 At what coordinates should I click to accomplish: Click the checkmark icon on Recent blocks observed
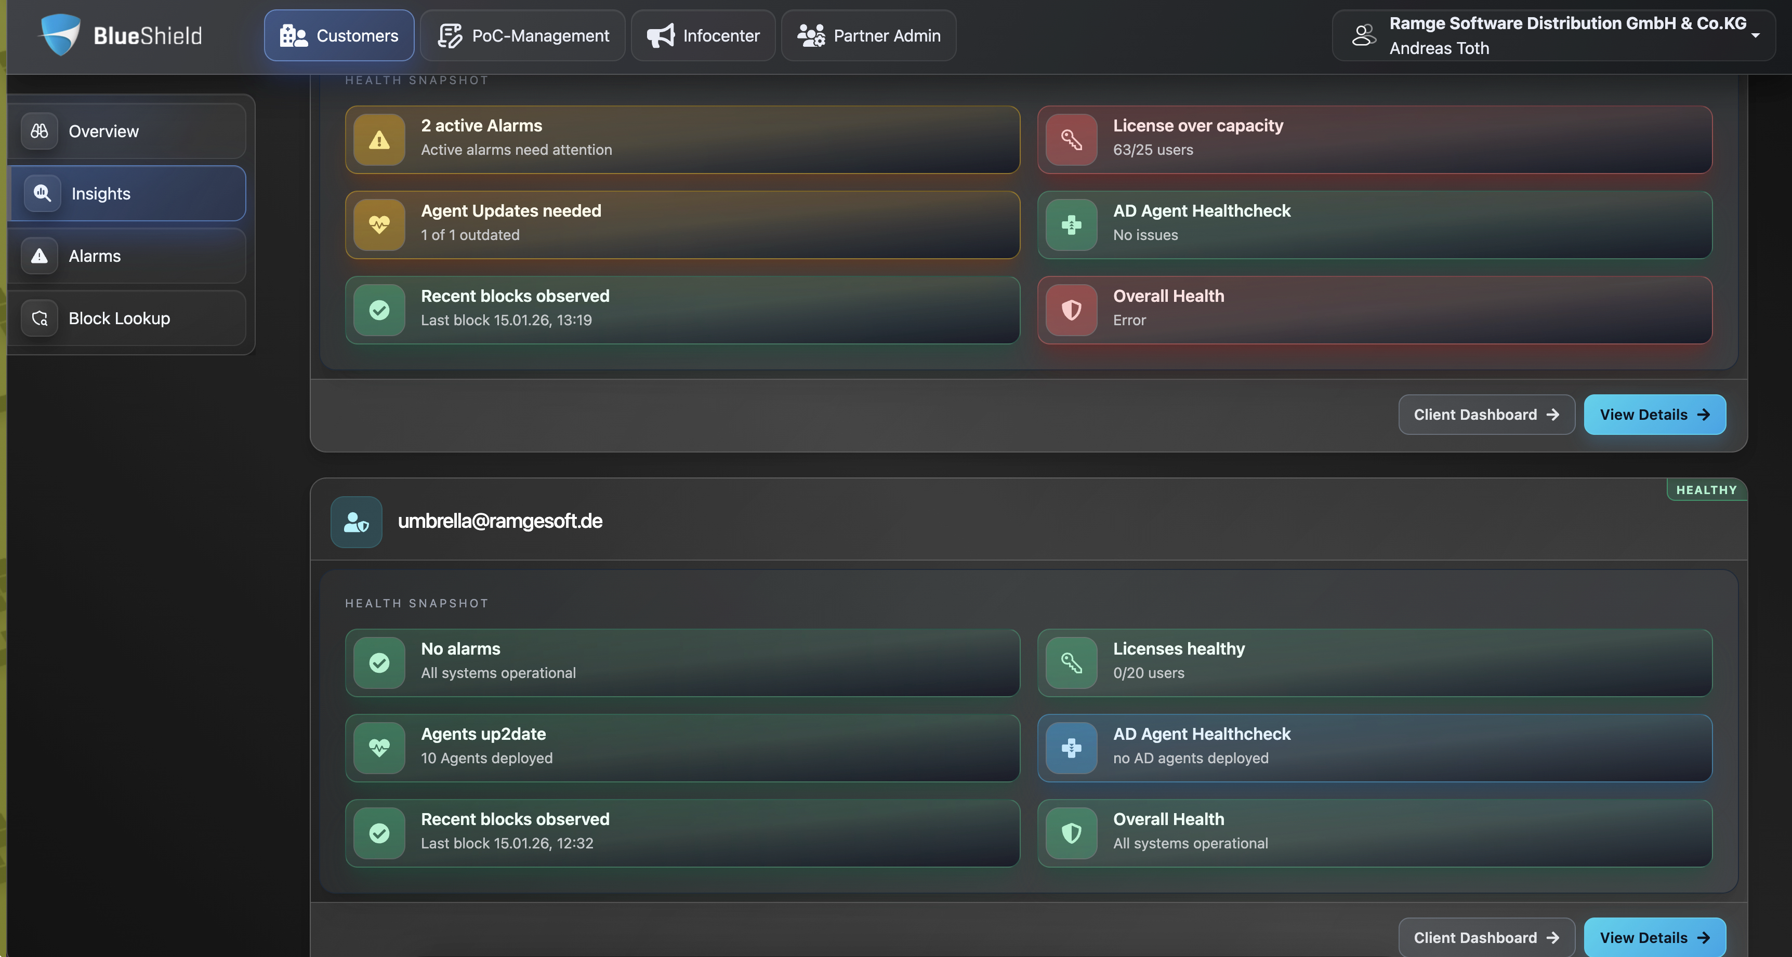(x=379, y=310)
